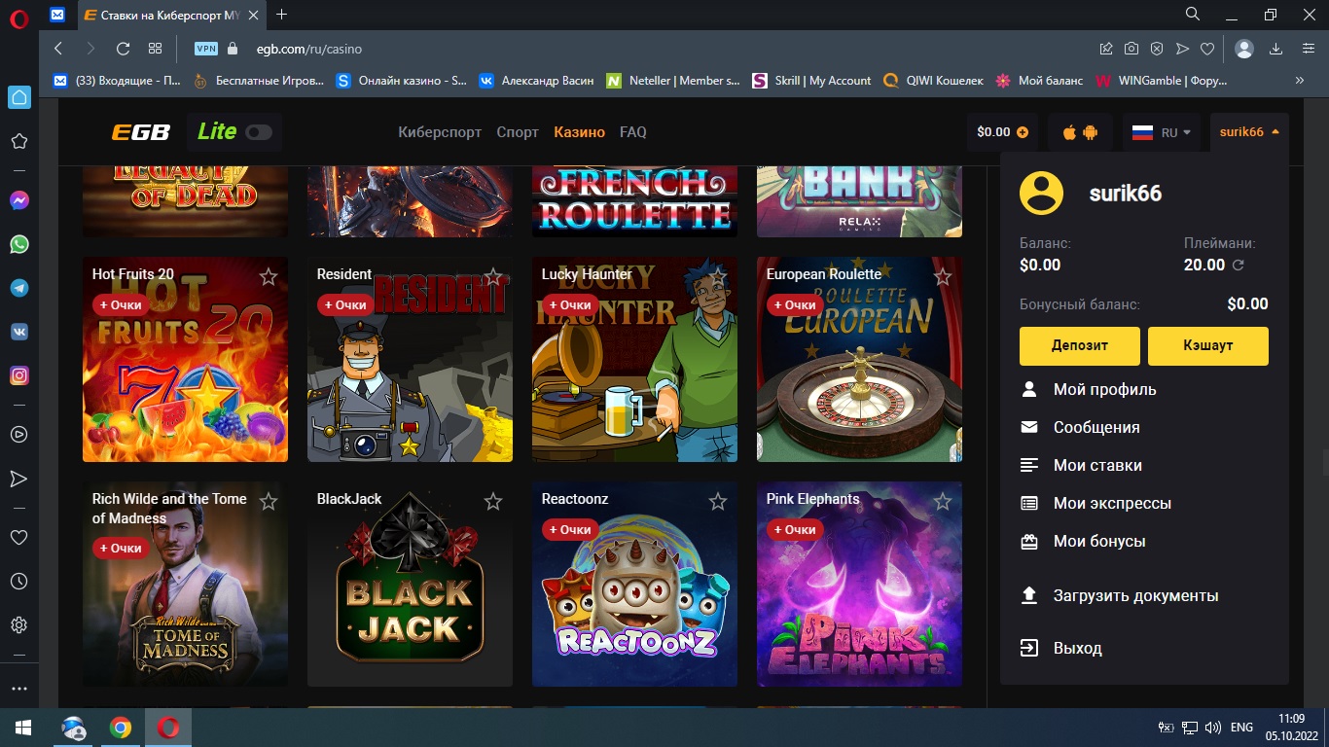Open browser downloads icon
This screenshot has height=747, width=1329.
click(1277, 49)
